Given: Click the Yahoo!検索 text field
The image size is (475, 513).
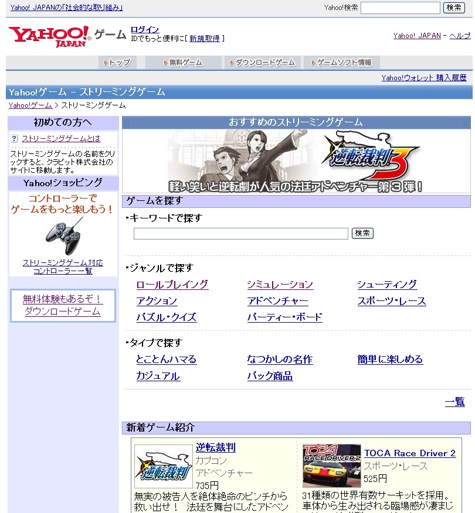Looking at the screenshot, I should pos(400,8).
